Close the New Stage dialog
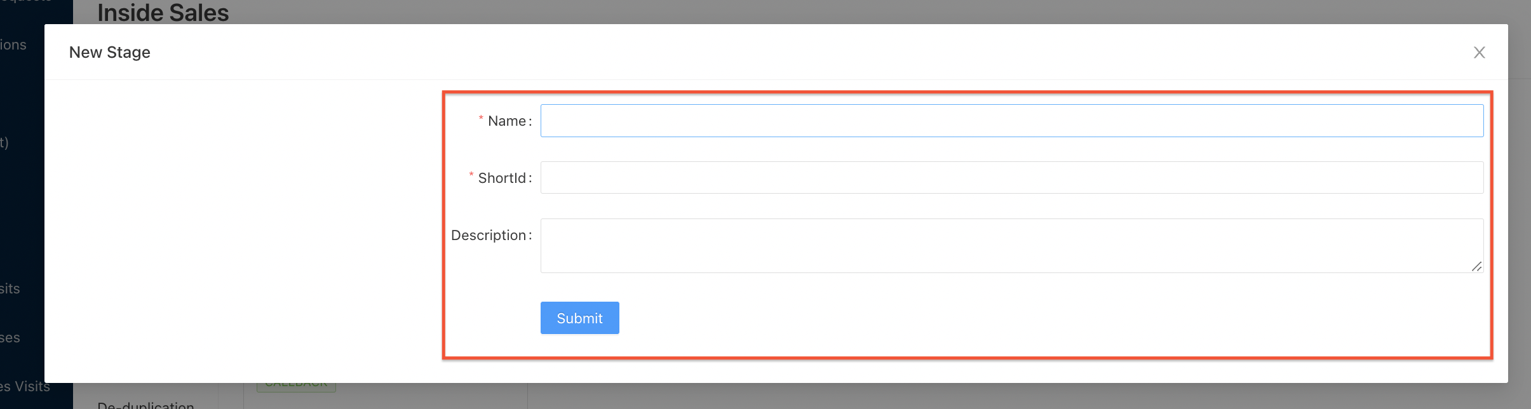The image size is (1531, 409). (x=1479, y=53)
